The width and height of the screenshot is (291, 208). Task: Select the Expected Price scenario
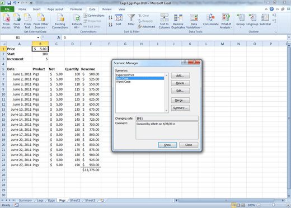tap(140, 75)
